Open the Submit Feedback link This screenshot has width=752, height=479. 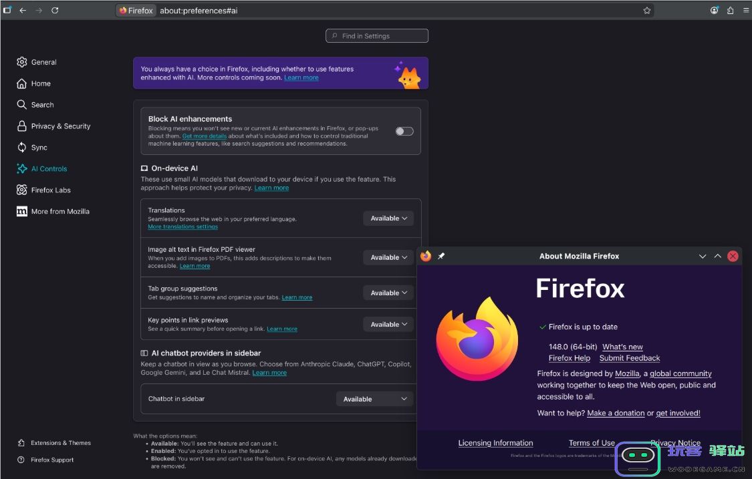click(x=629, y=358)
